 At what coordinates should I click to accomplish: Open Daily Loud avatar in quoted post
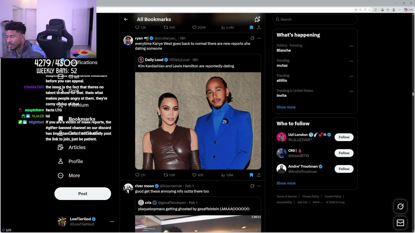[141, 60]
